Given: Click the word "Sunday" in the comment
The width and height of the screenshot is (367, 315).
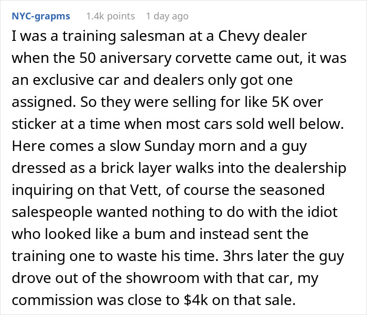Looking at the screenshot, I should point(172,148).
